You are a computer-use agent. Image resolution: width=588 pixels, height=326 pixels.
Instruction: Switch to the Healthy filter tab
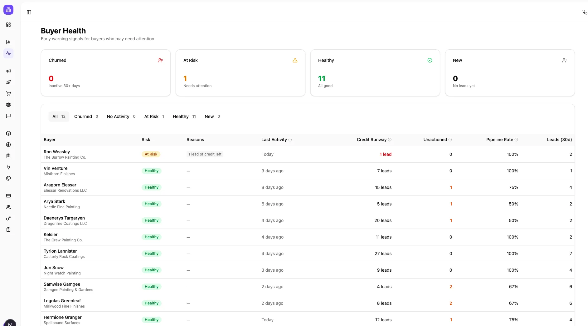pyautogui.click(x=184, y=116)
